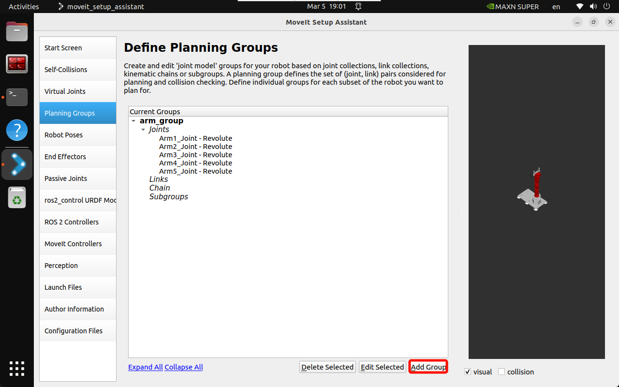Select Arm1_Joint - Revolute row
Image resolution: width=619 pixels, height=387 pixels.
click(195, 138)
